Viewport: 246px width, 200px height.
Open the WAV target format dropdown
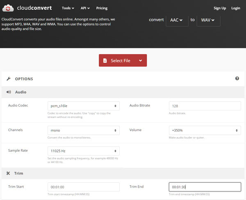[x=208, y=20]
